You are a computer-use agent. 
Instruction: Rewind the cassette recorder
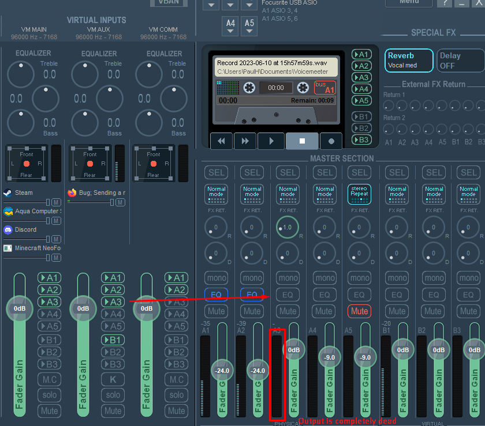coord(221,141)
